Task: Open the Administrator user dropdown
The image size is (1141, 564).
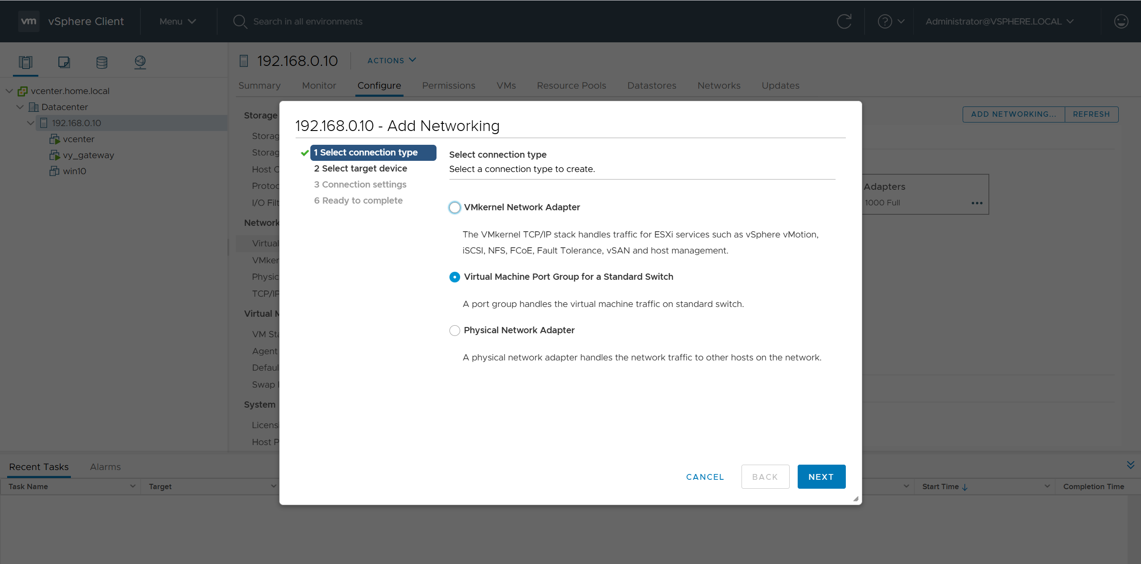Action: (999, 21)
